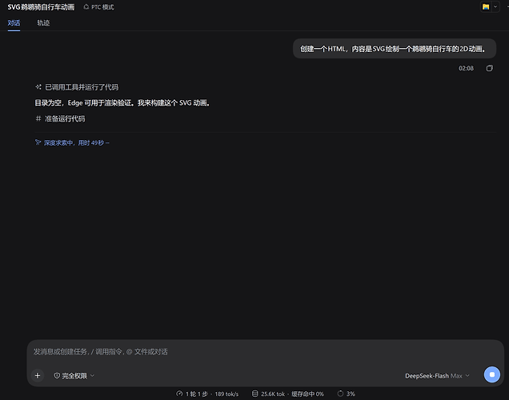Click the hash icon before 准备运行代码
The image size is (509, 400).
coord(38,118)
